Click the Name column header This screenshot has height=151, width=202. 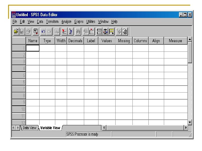tap(33, 41)
